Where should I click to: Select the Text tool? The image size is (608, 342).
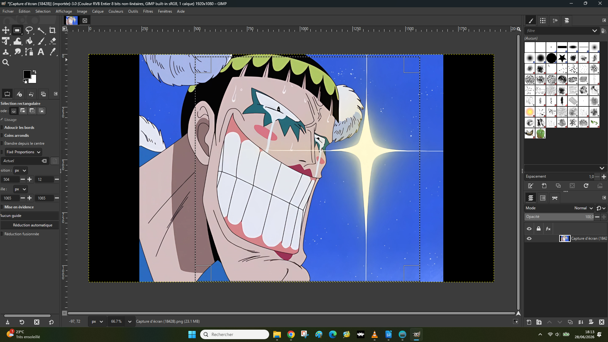point(41,52)
